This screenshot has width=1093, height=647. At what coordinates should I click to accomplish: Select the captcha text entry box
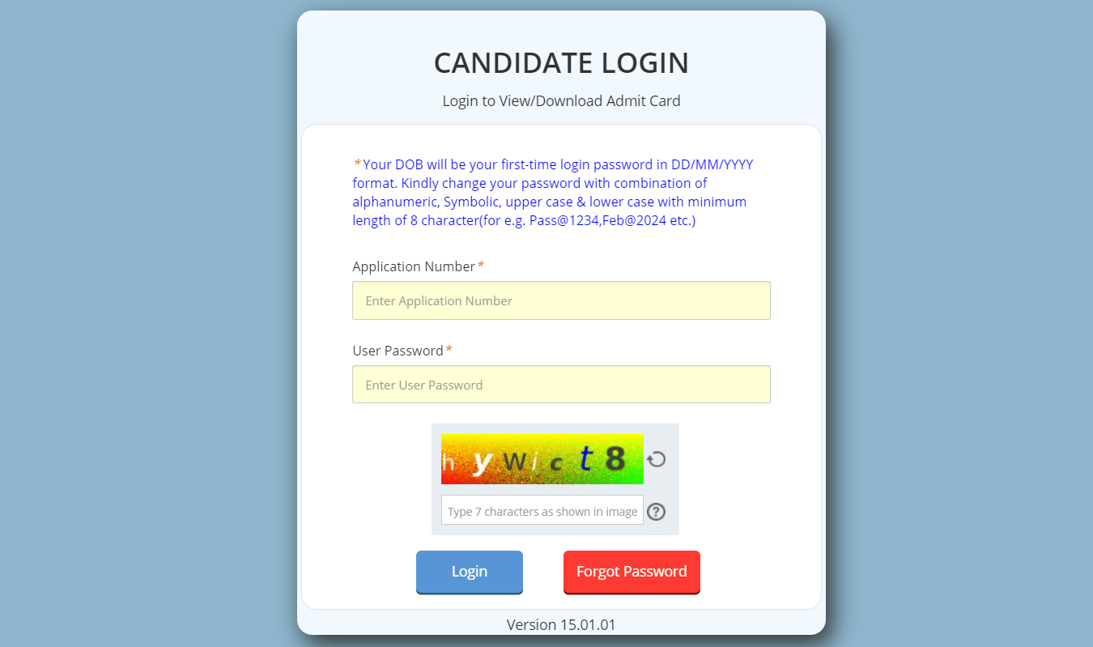[542, 511]
